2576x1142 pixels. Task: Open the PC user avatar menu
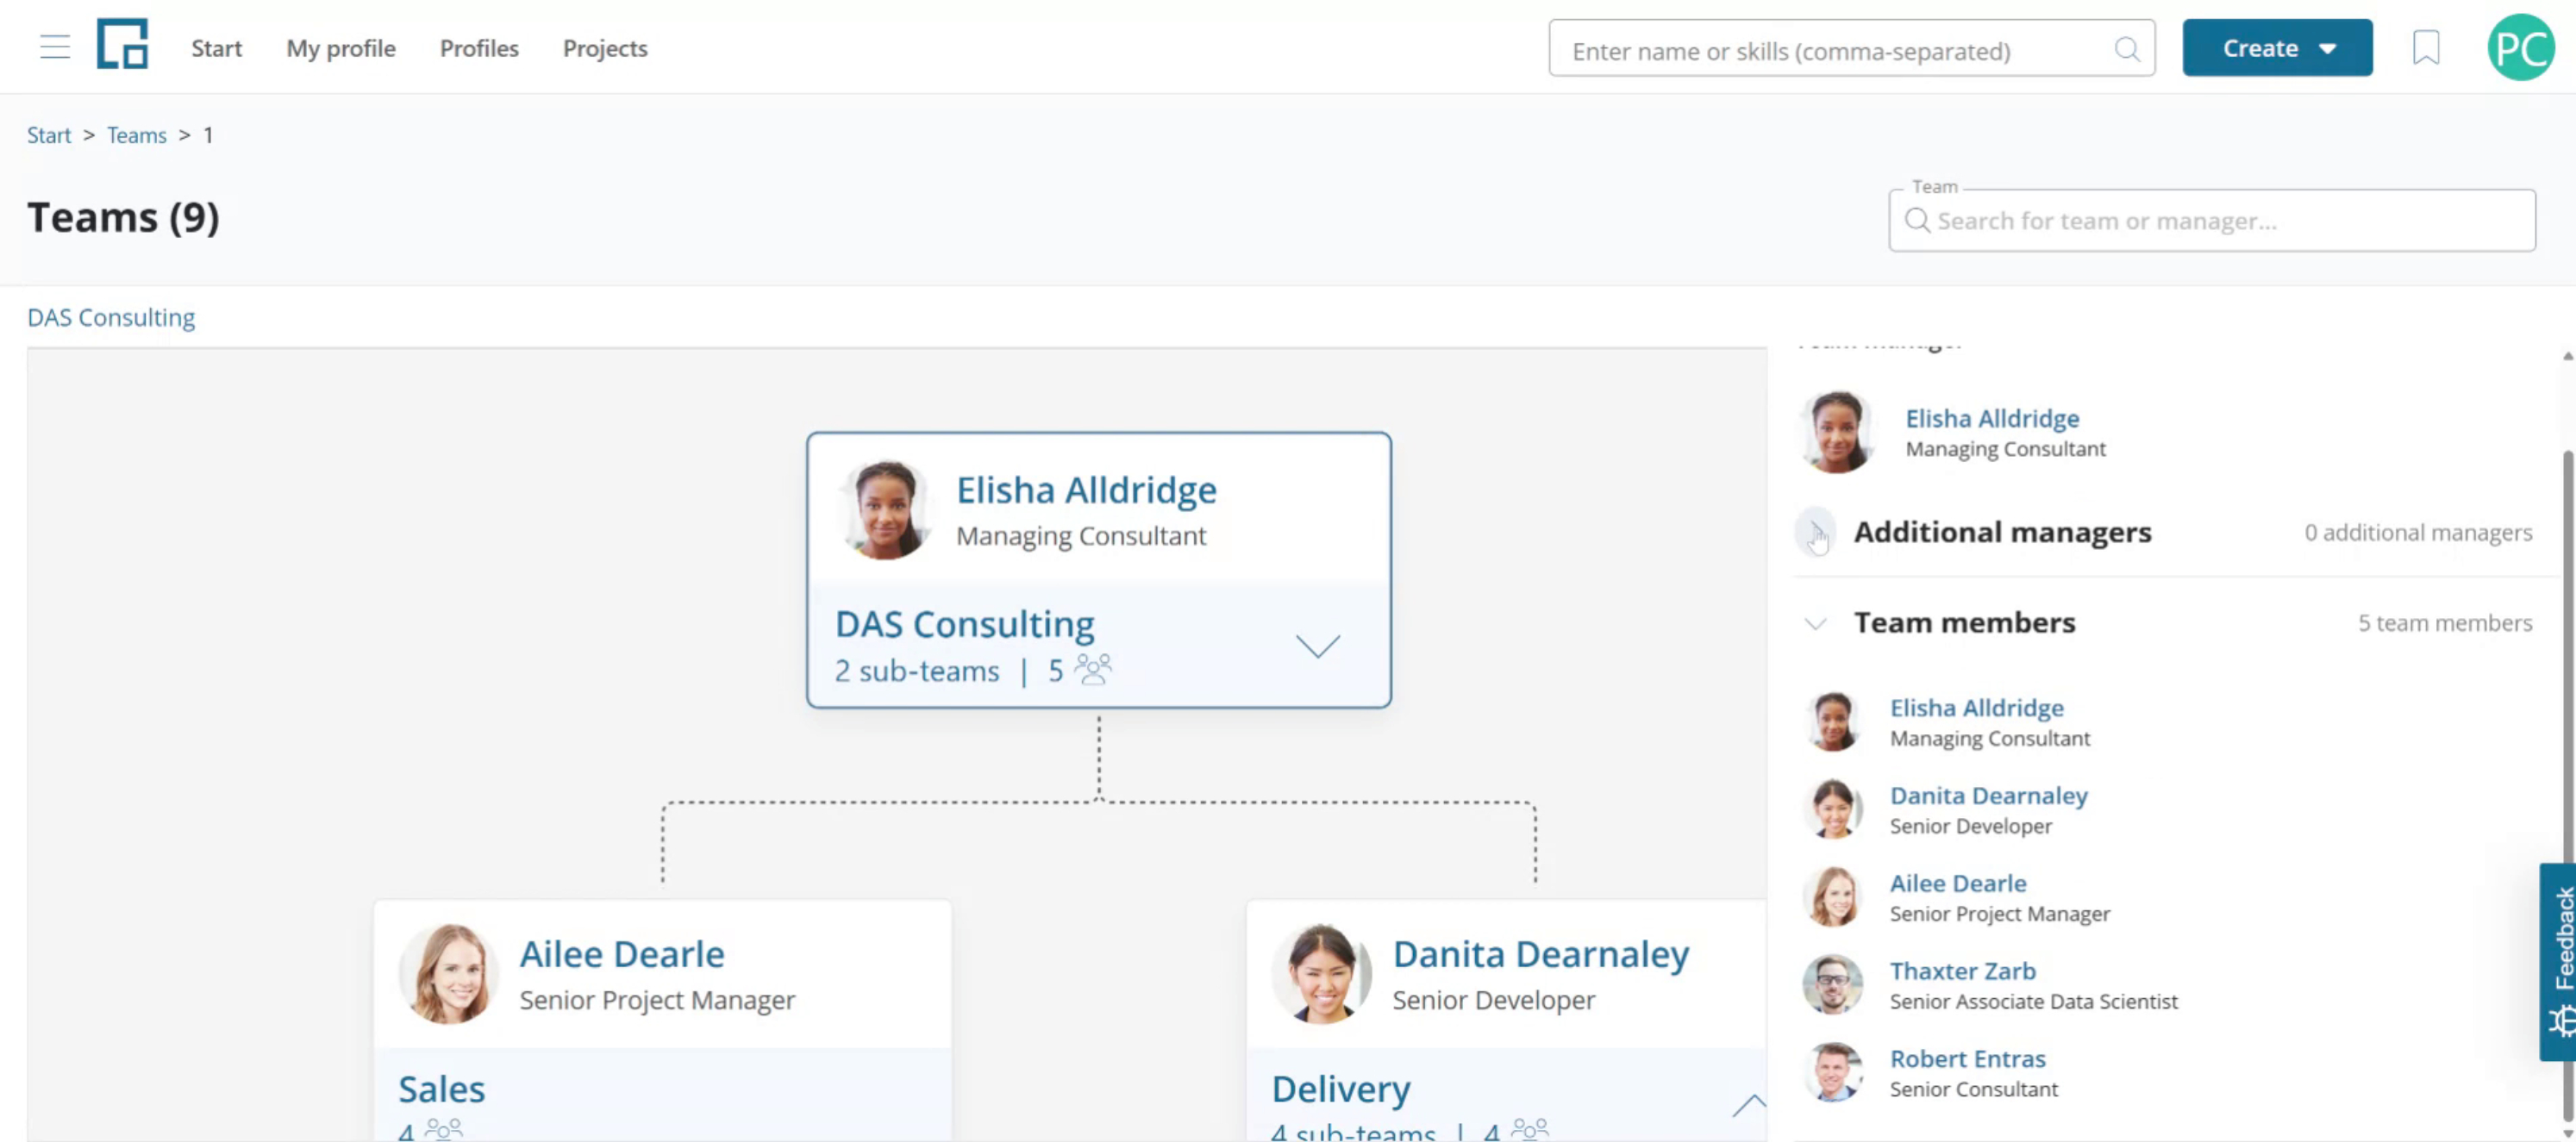point(2520,47)
